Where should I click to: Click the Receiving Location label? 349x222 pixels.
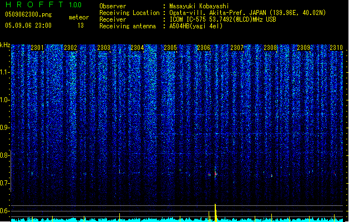[129, 13]
